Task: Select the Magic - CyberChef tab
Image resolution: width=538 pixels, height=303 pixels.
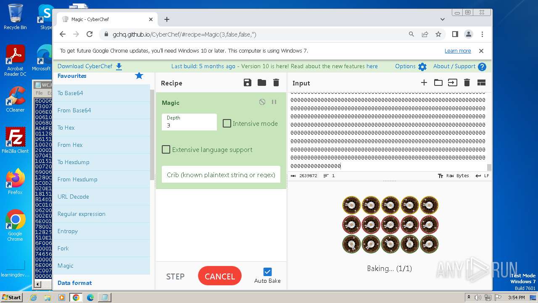Action: [107, 19]
